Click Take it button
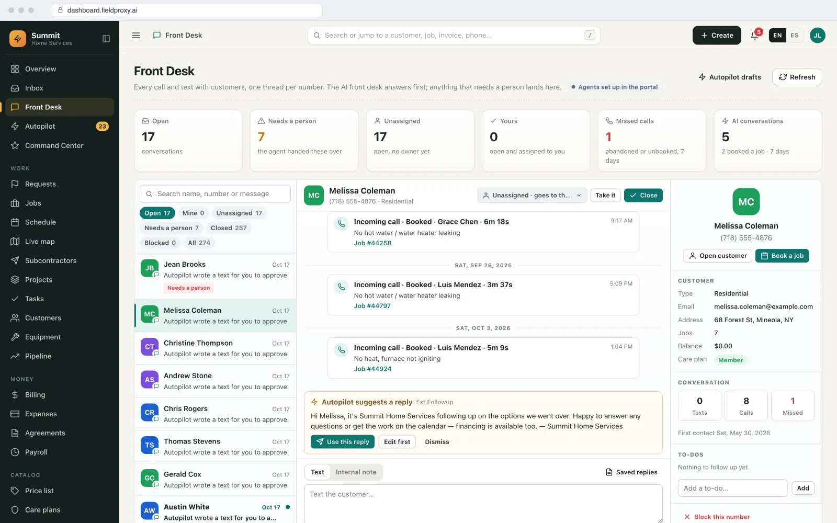This screenshot has width=837, height=523. [x=605, y=196]
